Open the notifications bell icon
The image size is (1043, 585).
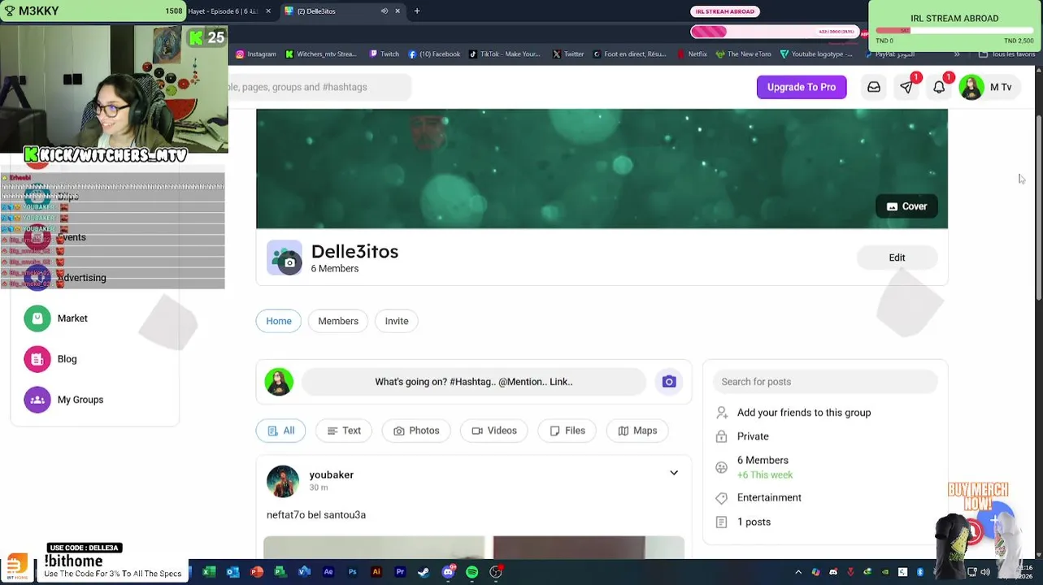pos(939,87)
